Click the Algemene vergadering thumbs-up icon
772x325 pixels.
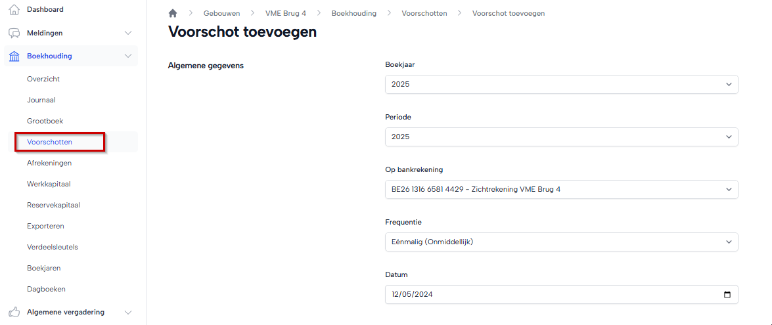[14, 312]
